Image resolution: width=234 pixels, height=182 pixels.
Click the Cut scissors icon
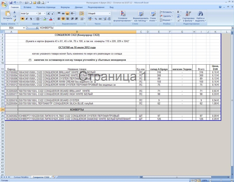coord(14,12)
